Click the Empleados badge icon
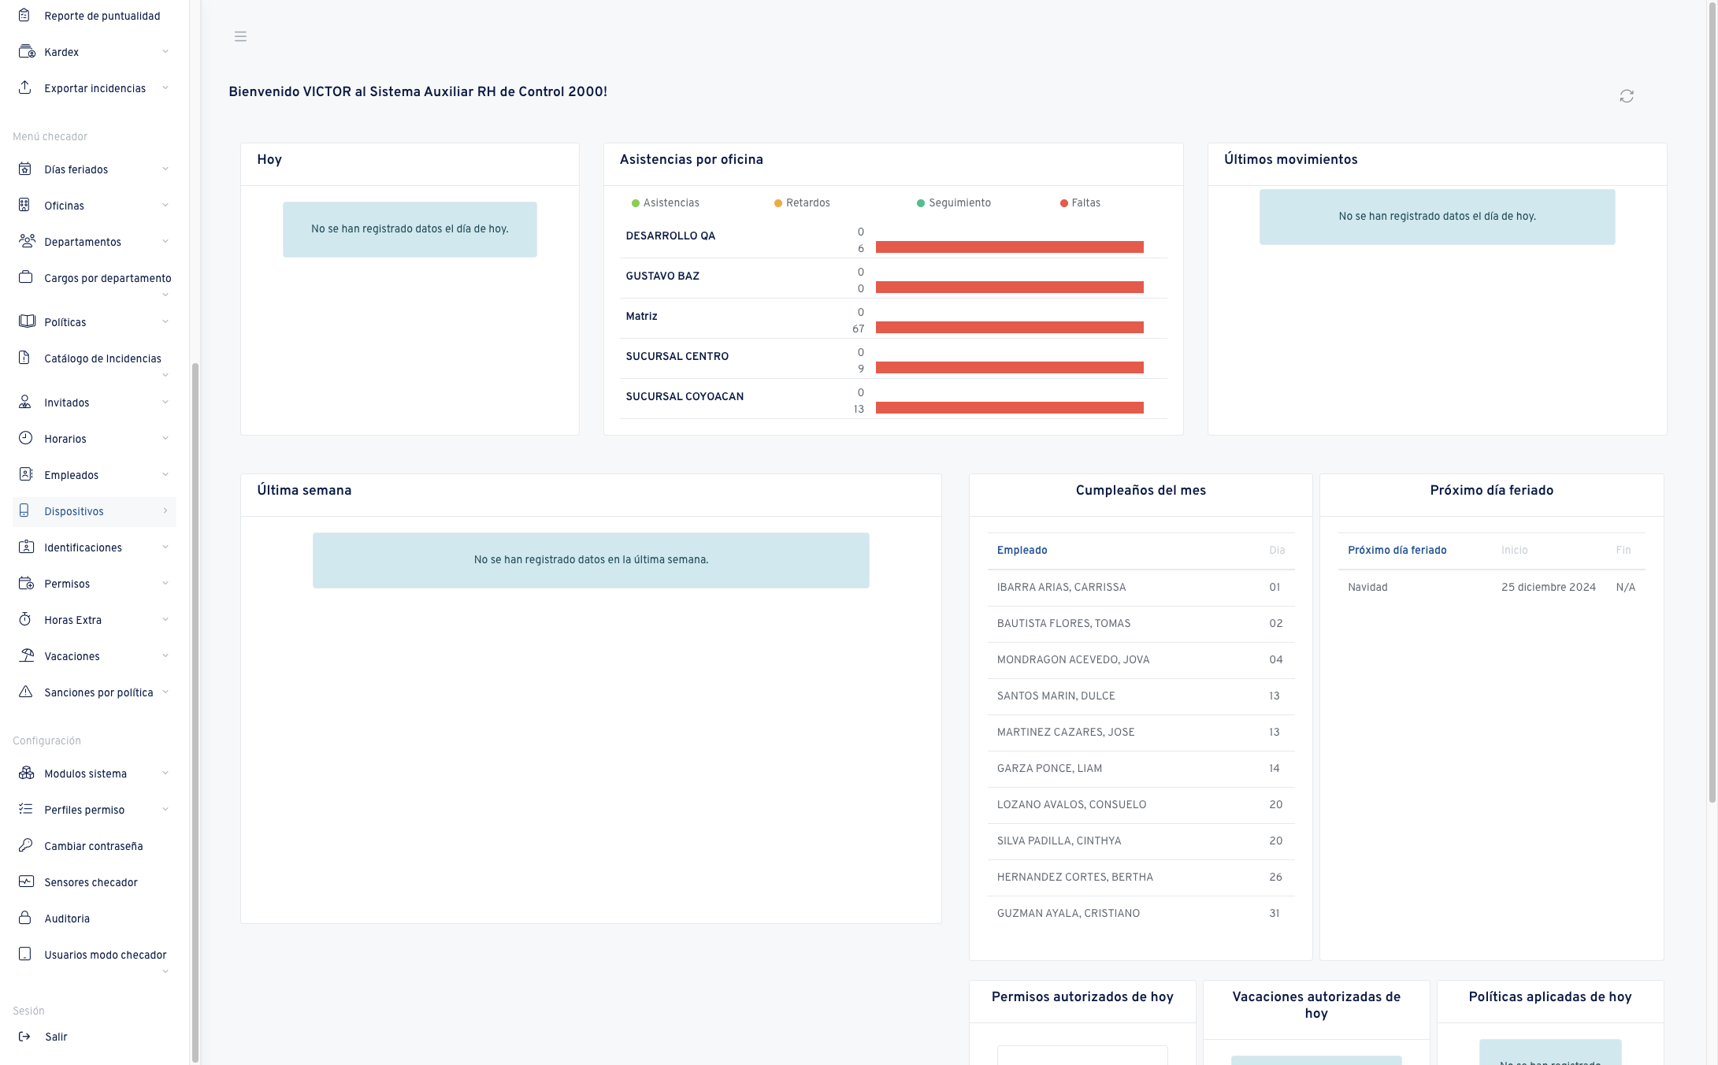Image resolution: width=1718 pixels, height=1065 pixels. click(25, 474)
